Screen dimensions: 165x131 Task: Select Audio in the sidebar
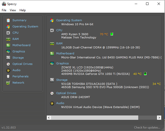16,70
